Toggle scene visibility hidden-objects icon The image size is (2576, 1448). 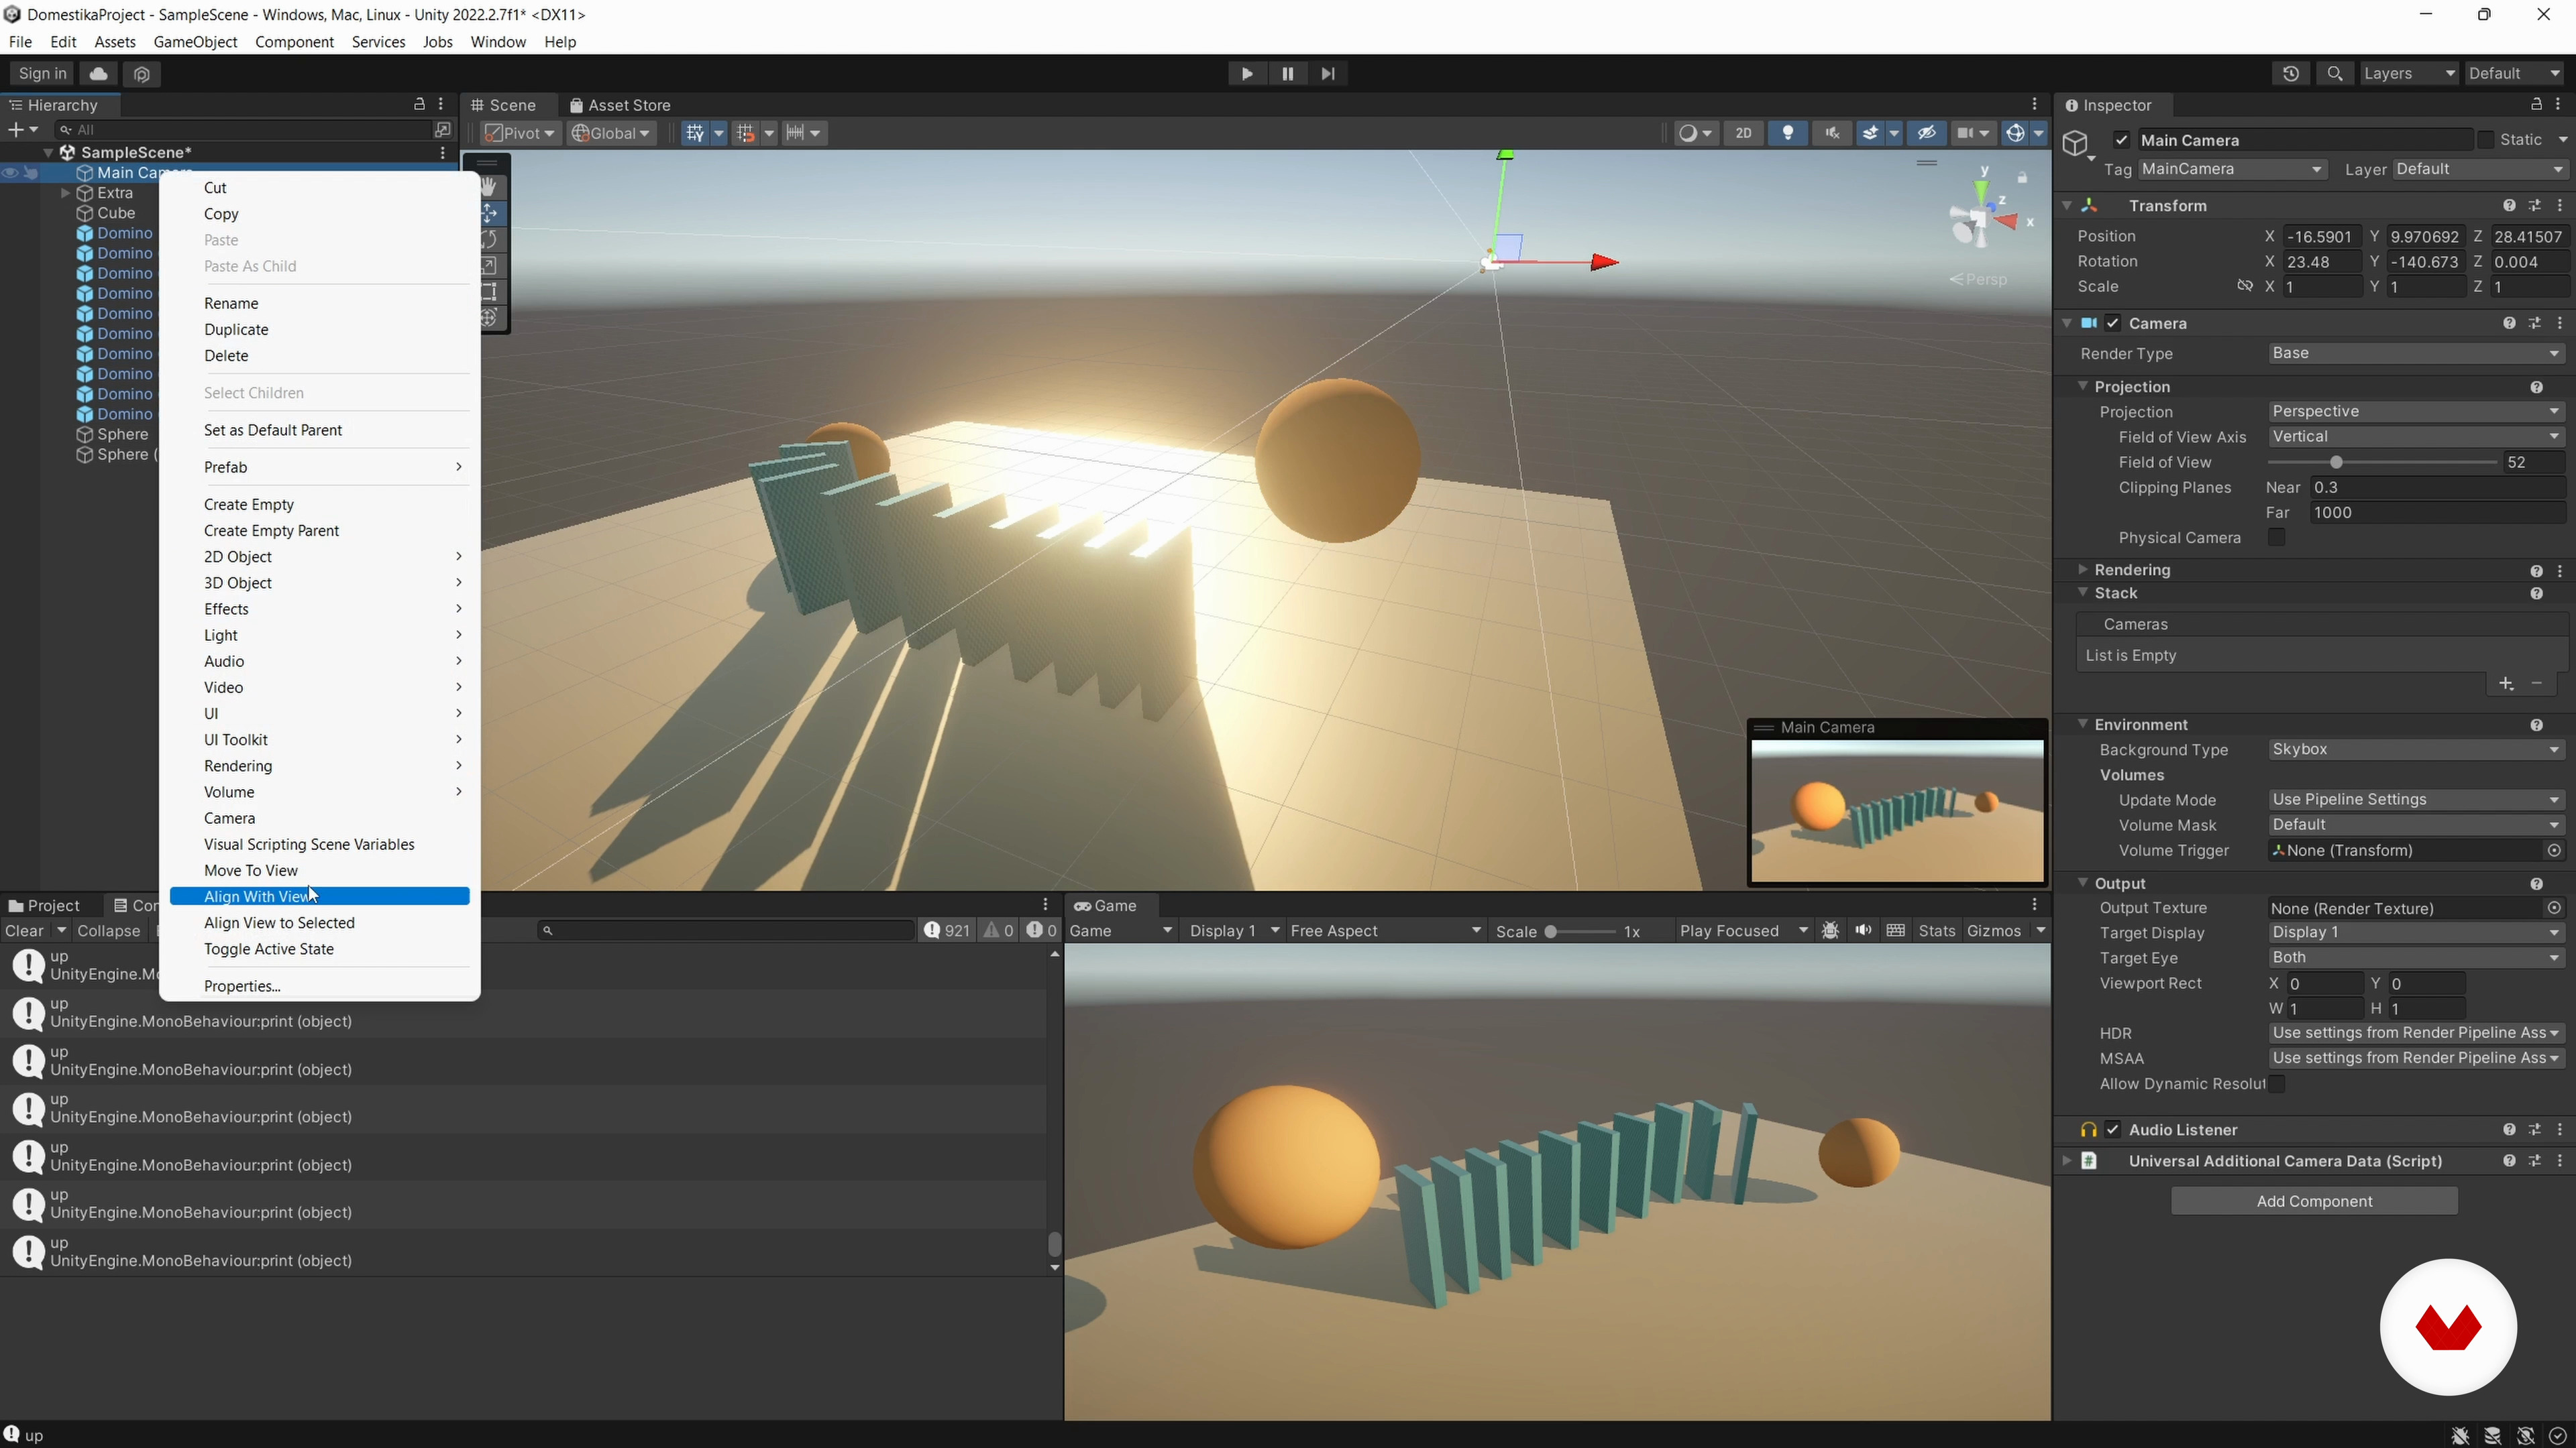coord(1927,133)
